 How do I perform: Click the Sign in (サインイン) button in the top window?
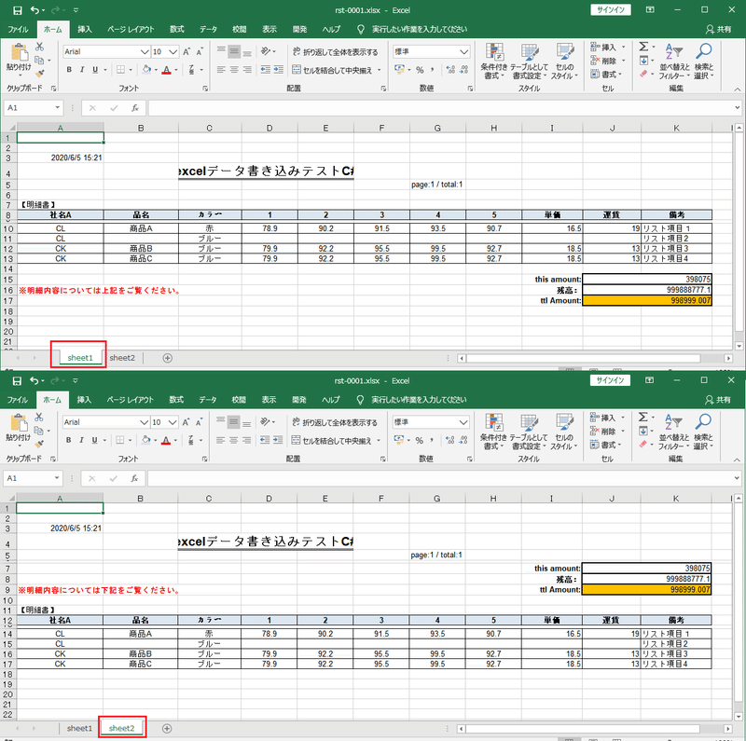(x=611, y=9)
